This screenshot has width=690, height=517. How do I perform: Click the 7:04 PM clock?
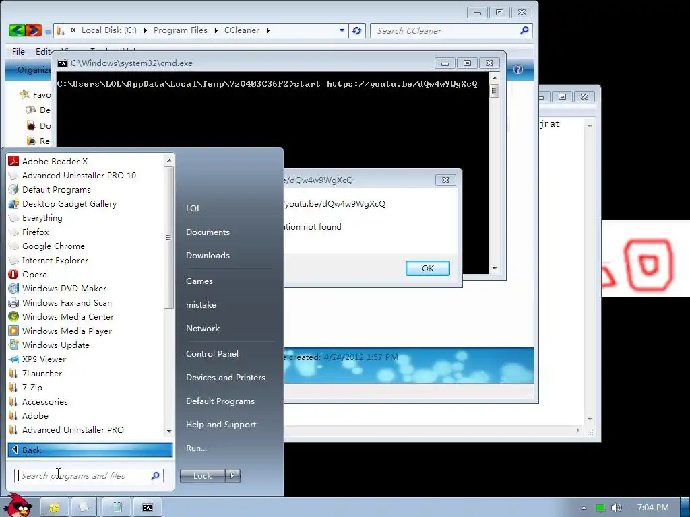[653, 508]
